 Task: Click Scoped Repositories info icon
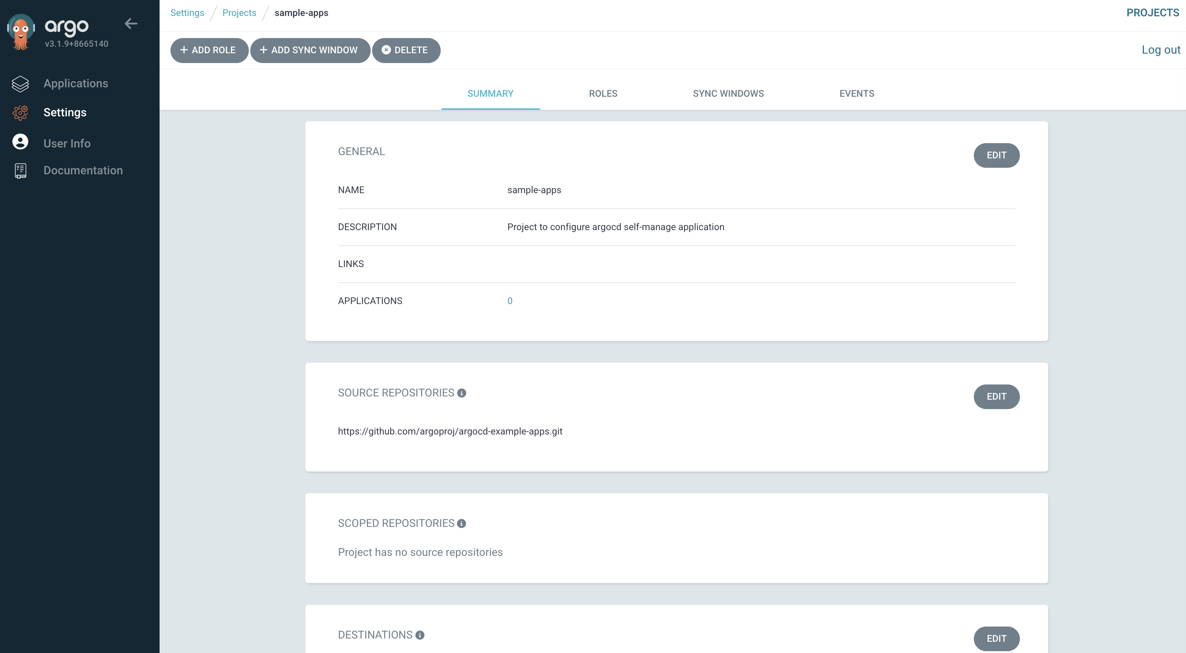point(461,524)
